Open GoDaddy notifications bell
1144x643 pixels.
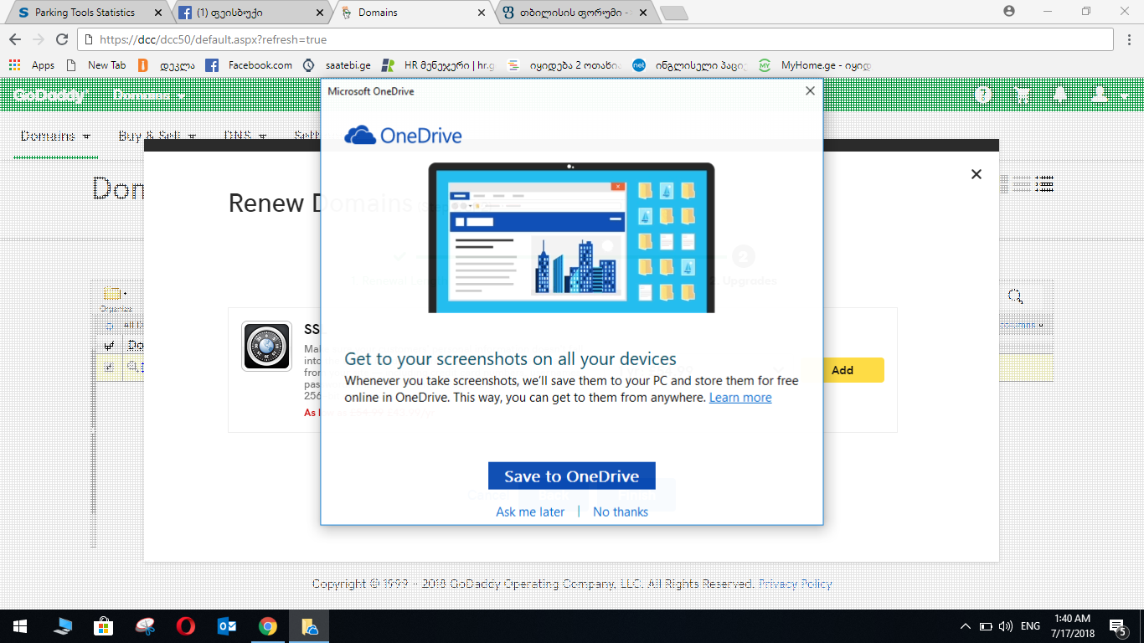click(1060, 95)
